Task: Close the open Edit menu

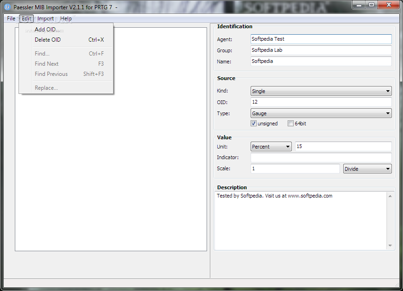Action: pyautogui.click(x=26, y=19)
